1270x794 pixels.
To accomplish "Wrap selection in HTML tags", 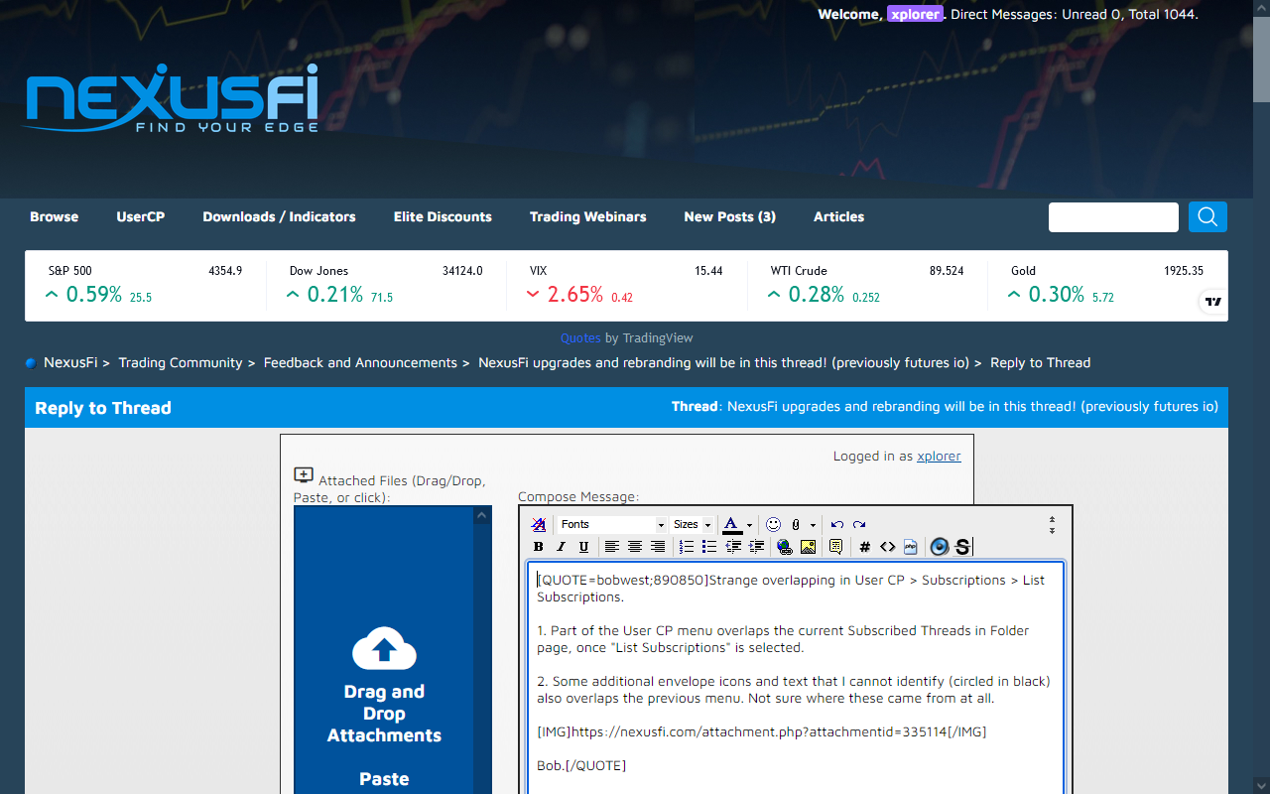I will 888,547.
